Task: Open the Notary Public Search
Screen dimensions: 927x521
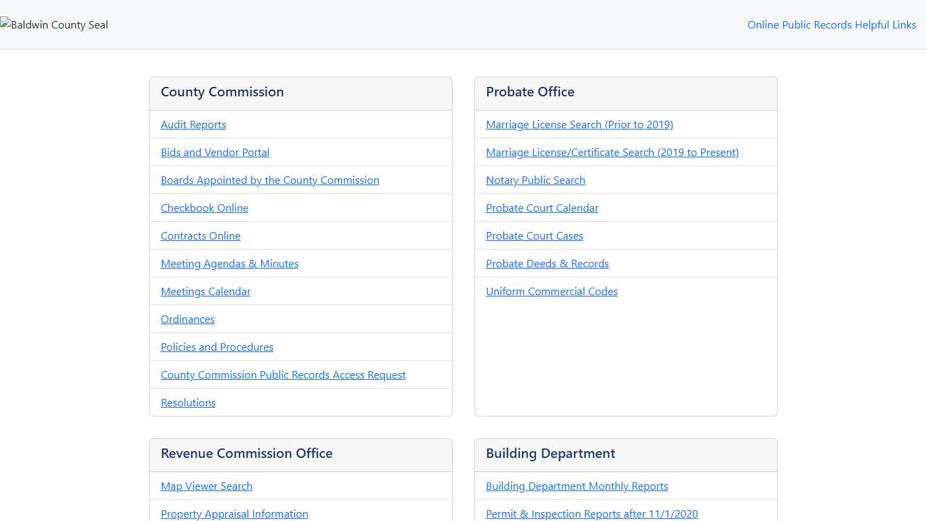Action: [x=535, y=180]
